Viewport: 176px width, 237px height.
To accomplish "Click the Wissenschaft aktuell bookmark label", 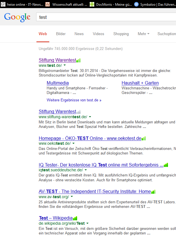I will 70,5.
